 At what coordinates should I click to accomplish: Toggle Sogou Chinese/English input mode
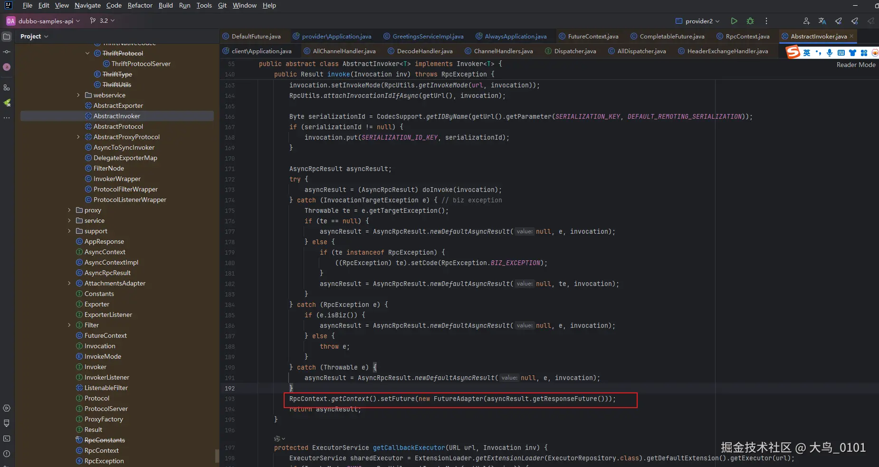pos(807,53)
